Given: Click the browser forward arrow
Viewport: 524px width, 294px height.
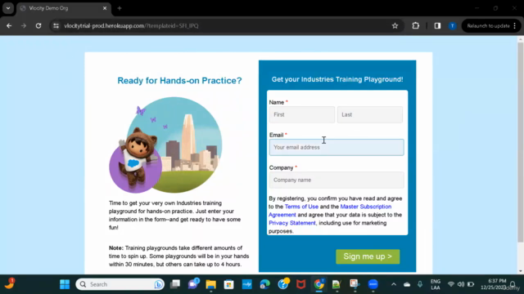Looking at the screenshot, I should (24, 25).
